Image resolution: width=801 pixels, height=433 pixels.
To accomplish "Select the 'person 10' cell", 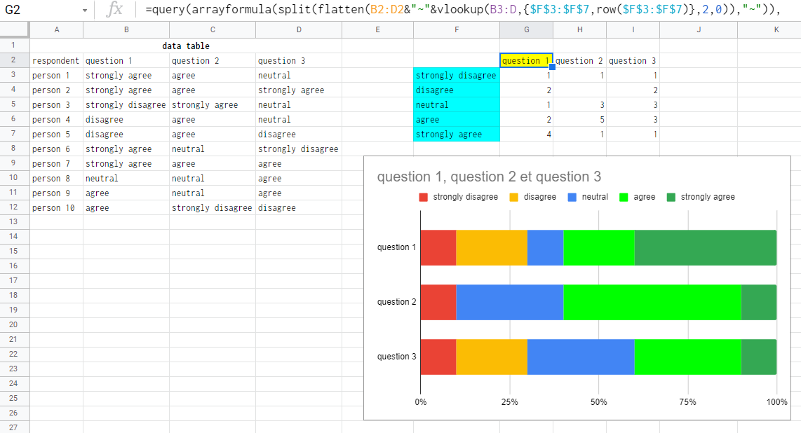I will tap(56, 208).
